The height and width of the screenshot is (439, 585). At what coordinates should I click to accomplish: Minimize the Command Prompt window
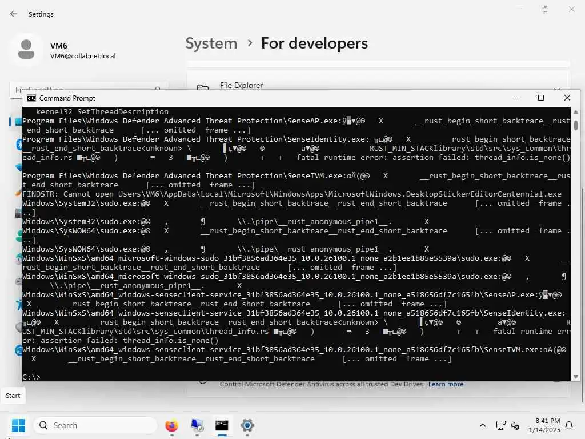point(515,98)
